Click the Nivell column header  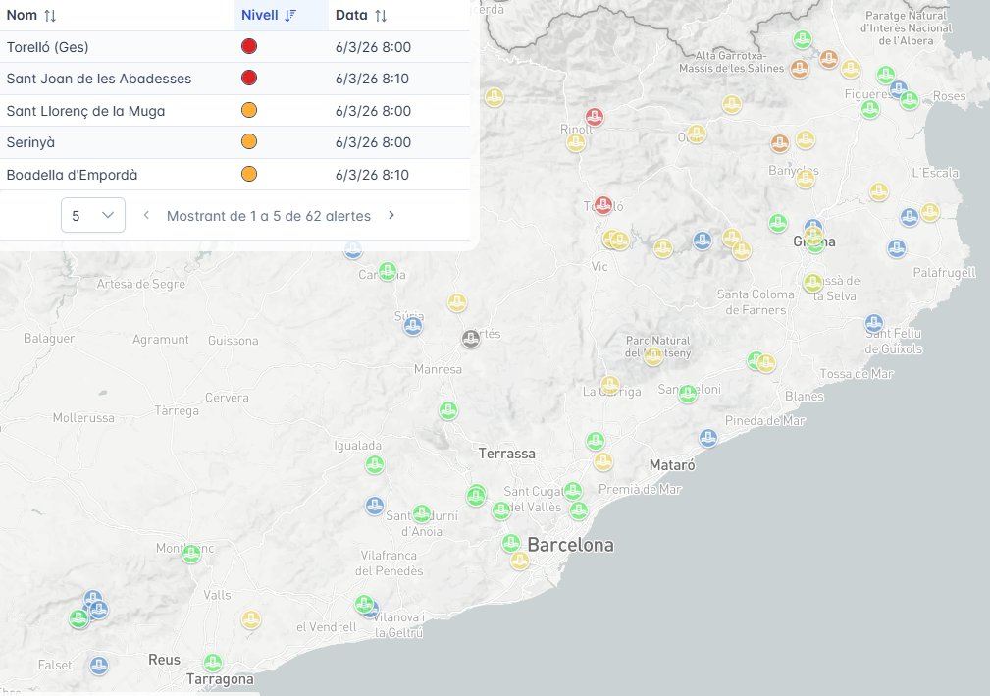(x=257, y=15)
